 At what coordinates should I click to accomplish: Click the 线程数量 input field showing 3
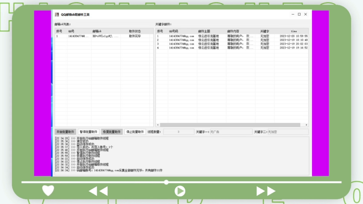coord(179,132)
